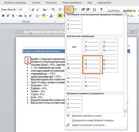Apply text effects glowing A icon

pyautogui.click(x=37, y=16)
